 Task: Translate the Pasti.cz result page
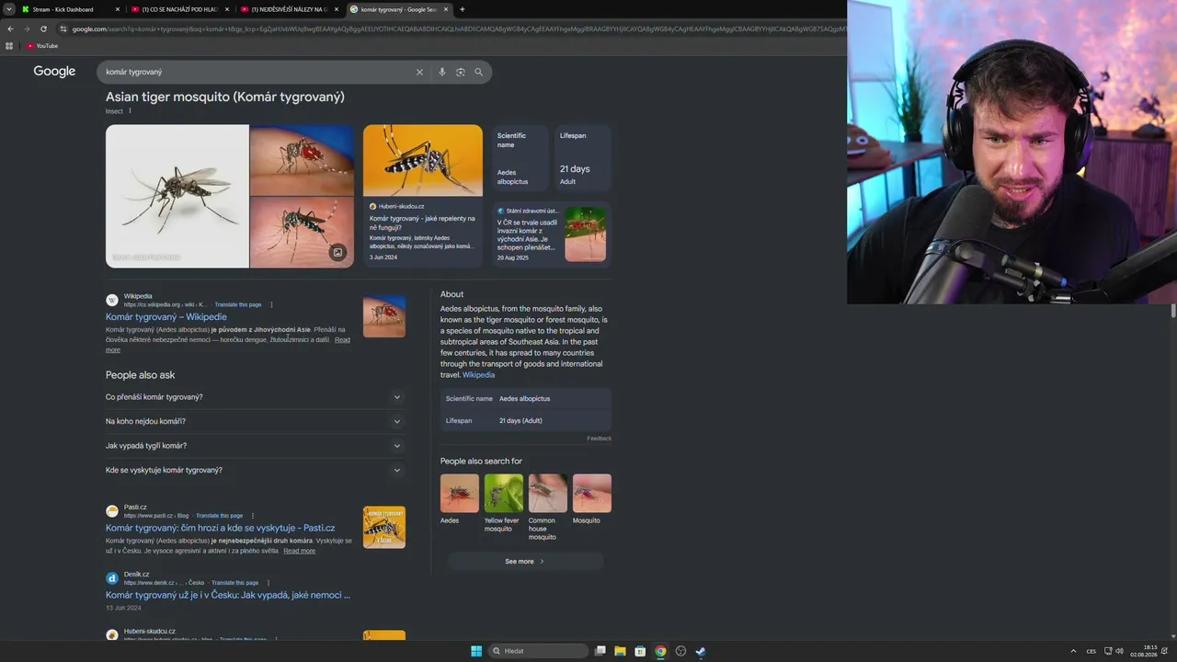219,516
